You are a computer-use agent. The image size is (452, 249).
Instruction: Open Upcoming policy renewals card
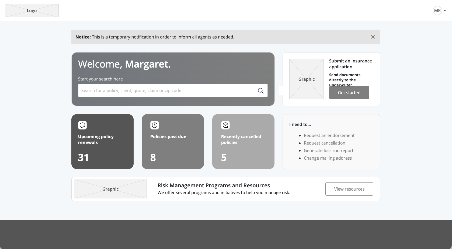[102, 142]
